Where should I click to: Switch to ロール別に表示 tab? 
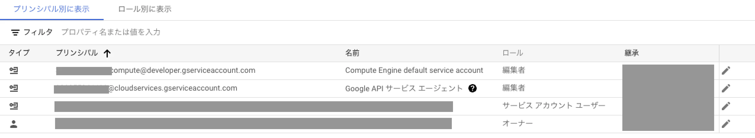click(144, 9)
